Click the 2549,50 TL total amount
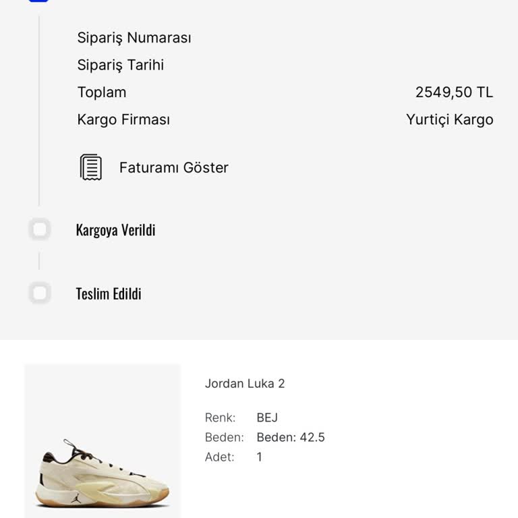 pos(454,92)
